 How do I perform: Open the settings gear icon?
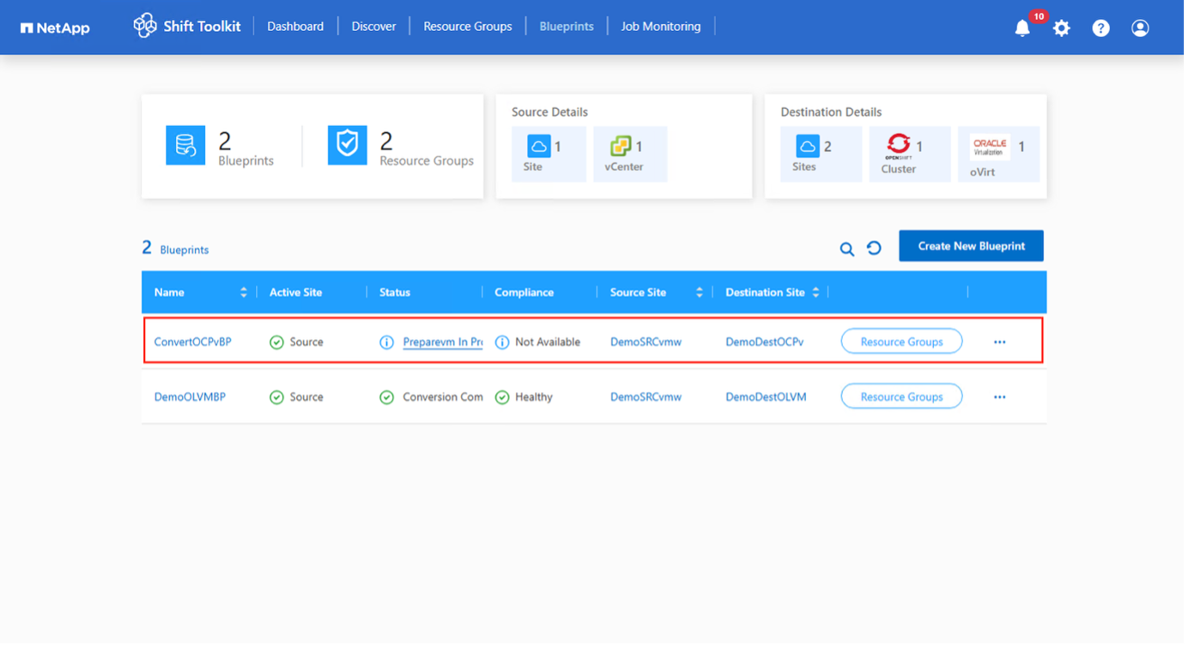point(1062,28)
